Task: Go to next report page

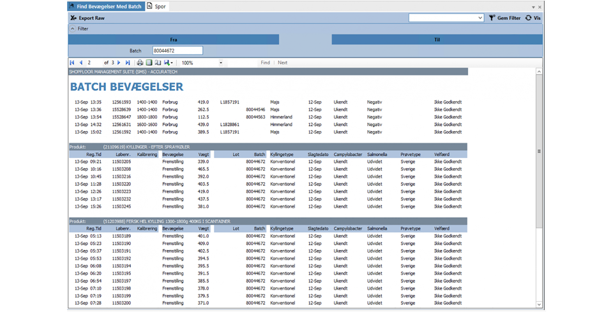Action: point(119,63)
